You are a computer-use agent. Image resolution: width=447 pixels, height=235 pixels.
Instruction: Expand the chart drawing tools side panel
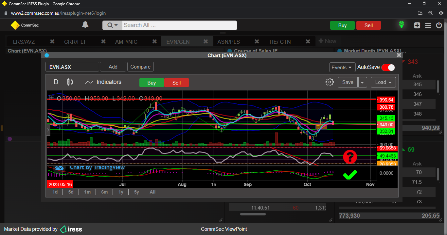point(48,130)
